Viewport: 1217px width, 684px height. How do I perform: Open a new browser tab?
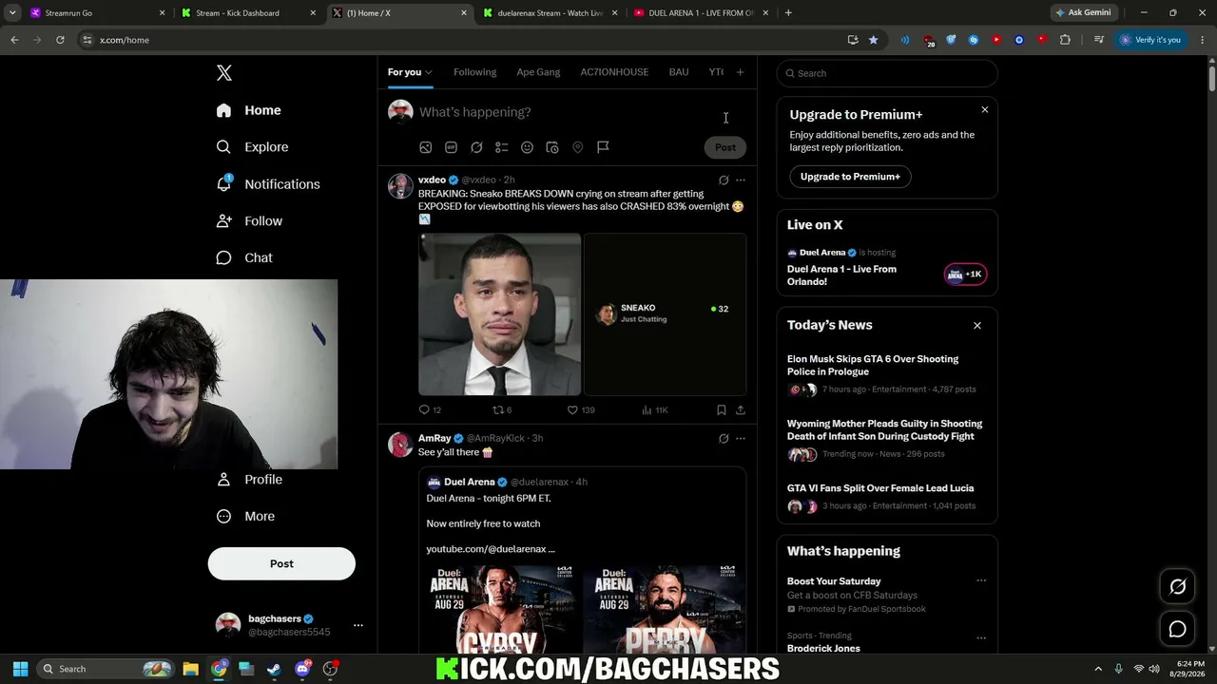click(788, 13)
